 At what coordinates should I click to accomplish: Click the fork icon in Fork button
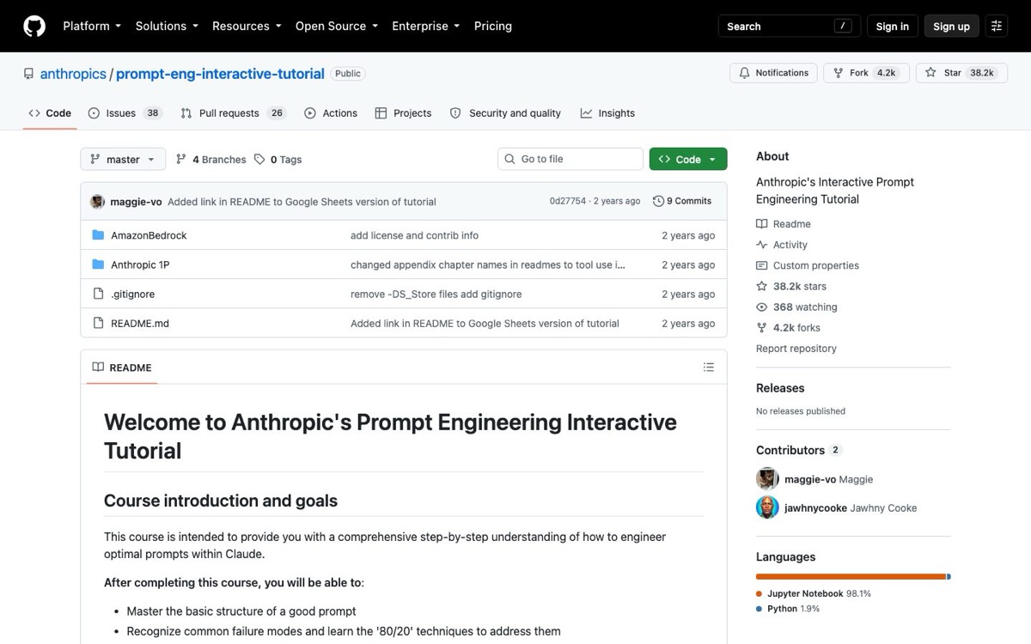[x=839, y=73]
